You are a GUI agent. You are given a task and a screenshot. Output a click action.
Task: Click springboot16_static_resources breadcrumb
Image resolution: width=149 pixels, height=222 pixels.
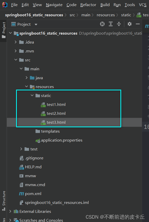click(x=34, y=15)
